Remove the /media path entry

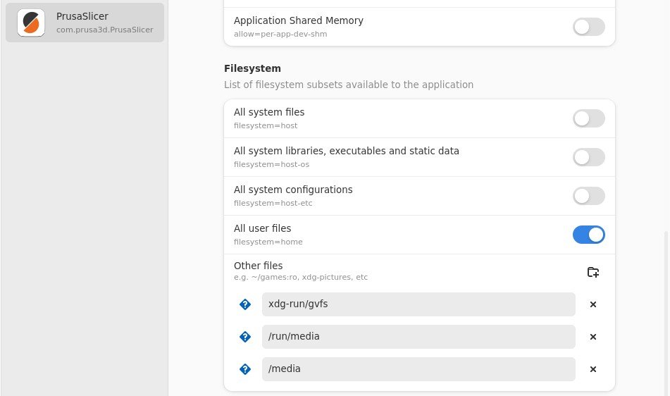(x=593, y=369)
